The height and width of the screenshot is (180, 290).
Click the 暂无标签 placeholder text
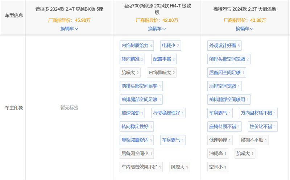(x=69, y=108)
